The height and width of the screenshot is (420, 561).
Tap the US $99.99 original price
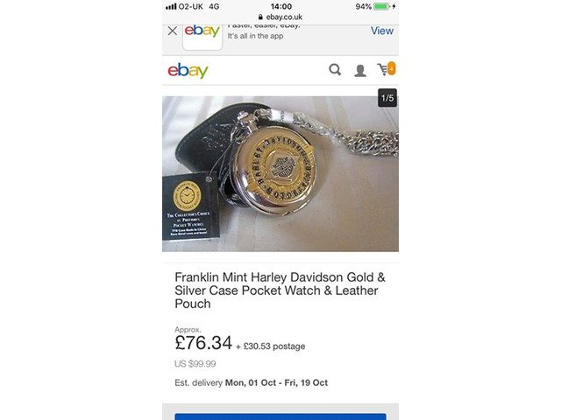coord(195,364)
